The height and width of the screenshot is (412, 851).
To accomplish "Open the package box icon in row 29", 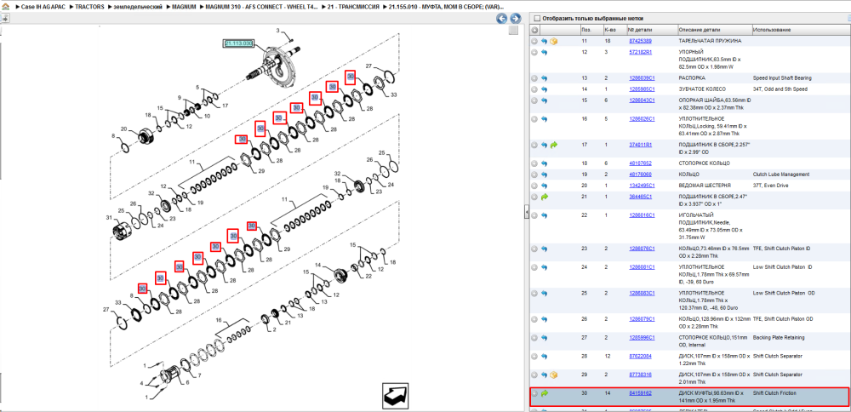I will tap(554, 375).
